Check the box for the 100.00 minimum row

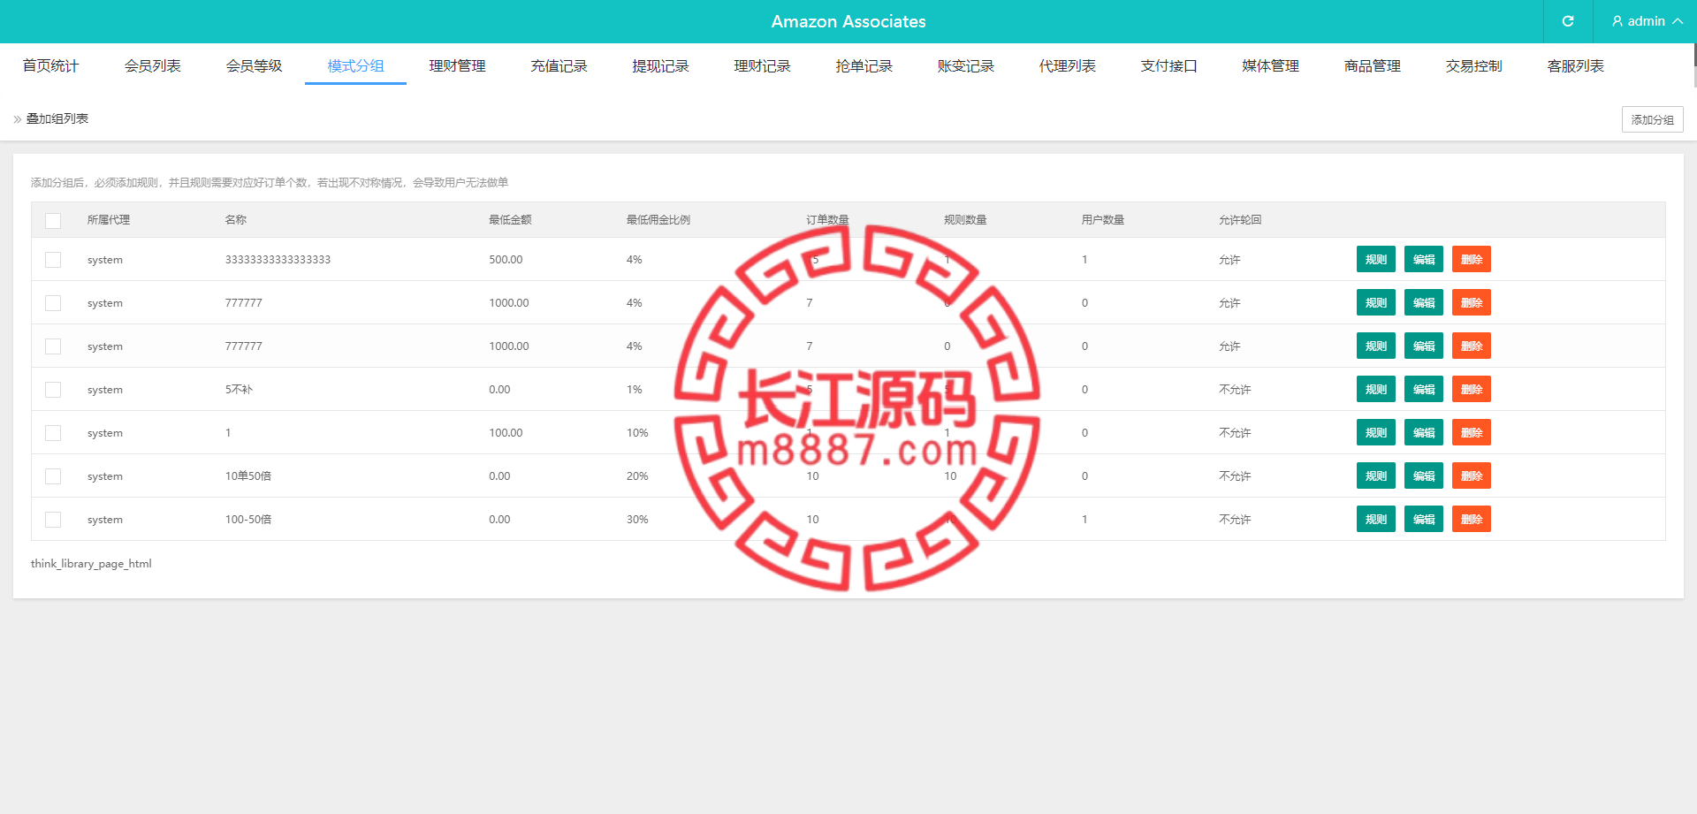tap(53, 433)
